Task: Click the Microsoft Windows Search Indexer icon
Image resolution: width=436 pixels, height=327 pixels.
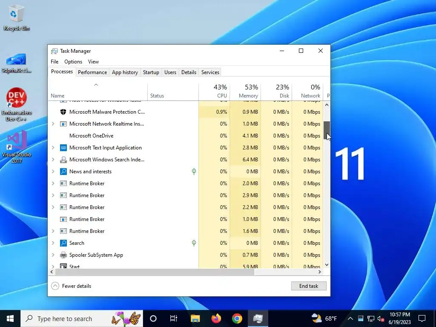Action: pos(63,160)
